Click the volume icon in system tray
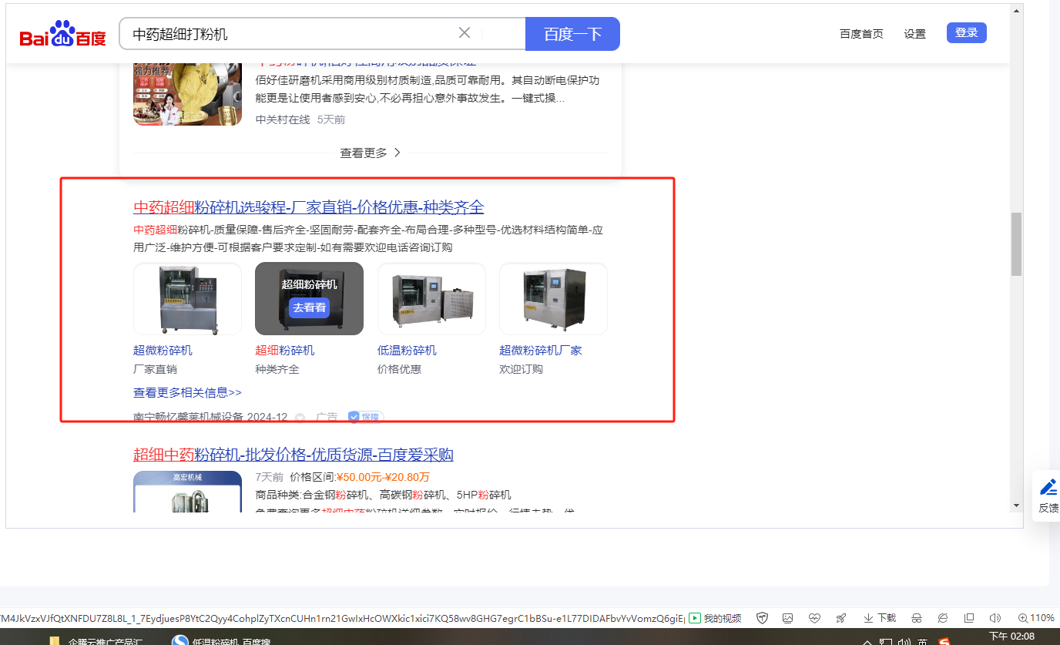Image resolution: width=1060 pixels, height=645 pixels. 904,642
